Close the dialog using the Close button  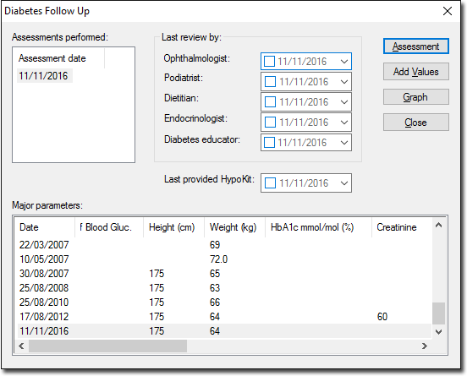coord(415,123)
